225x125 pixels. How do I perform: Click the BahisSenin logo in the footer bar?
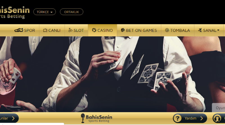click(96, 118)
